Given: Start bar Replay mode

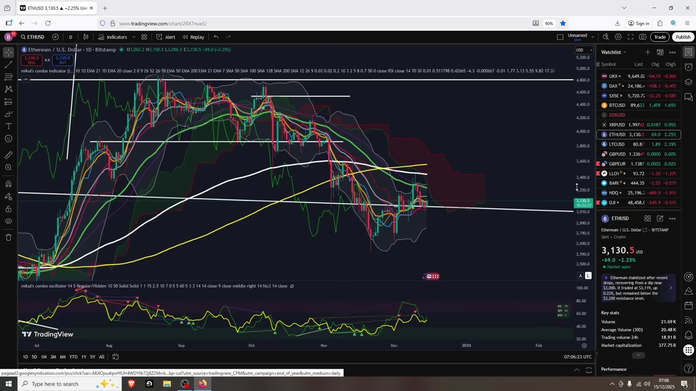Looking at the screenshot, I should (x=193, y=37).
